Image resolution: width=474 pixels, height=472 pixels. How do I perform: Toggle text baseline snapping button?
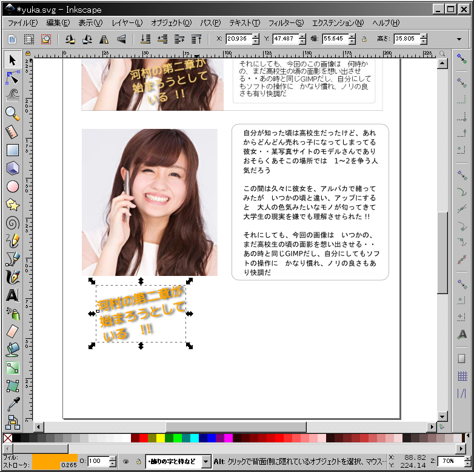[x=462, y=335]
